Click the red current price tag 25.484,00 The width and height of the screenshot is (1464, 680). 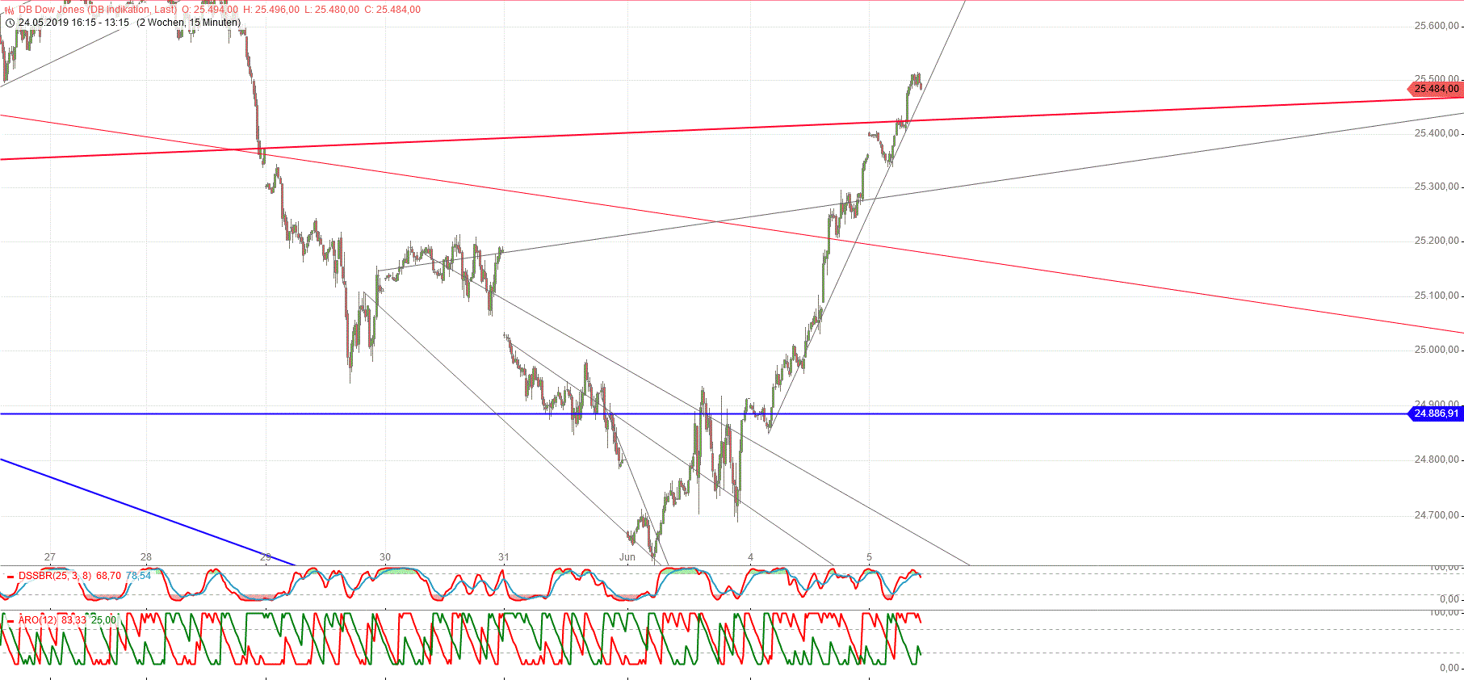tap(1436, 89)
